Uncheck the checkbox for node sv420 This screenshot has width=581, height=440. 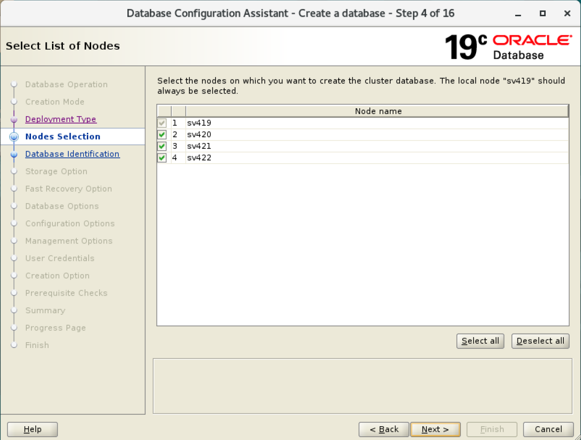click(162, 134)
